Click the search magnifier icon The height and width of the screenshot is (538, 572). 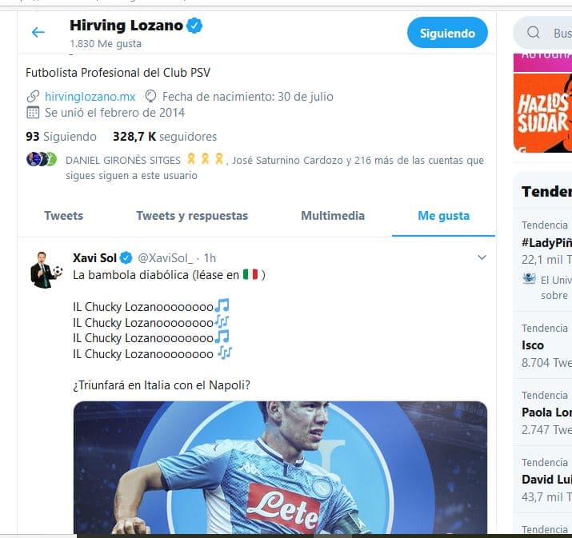point(534,33)
